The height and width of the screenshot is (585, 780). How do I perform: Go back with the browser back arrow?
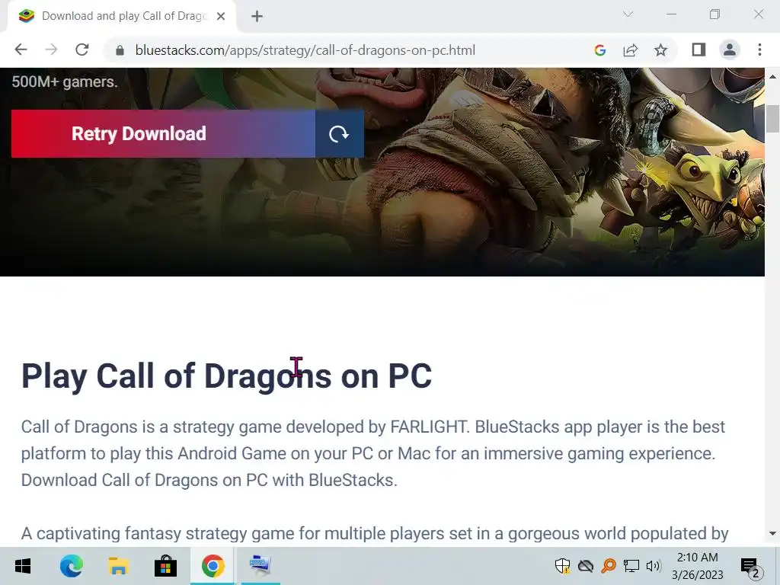(x=21, y=50)
